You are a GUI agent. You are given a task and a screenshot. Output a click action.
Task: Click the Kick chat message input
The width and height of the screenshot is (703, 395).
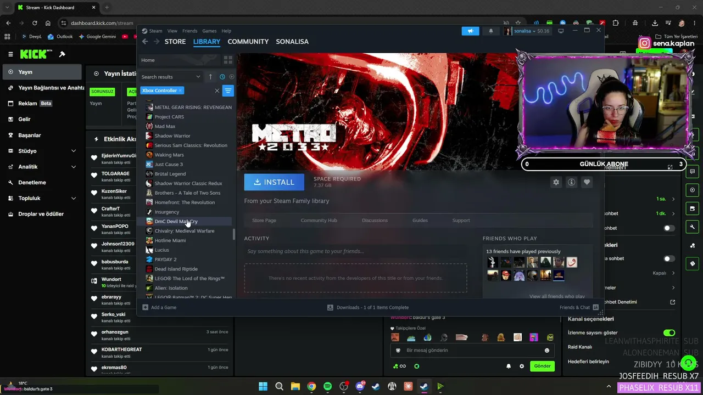click(x=472, y=350)
